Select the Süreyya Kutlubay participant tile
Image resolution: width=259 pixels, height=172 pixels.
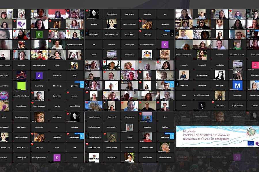tap(202, 76)
